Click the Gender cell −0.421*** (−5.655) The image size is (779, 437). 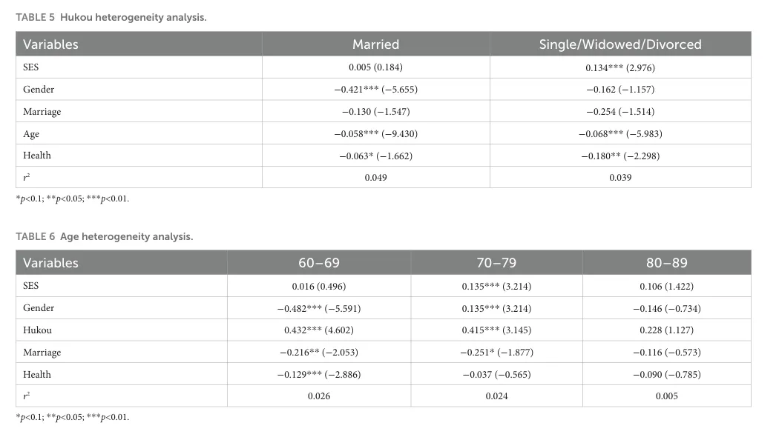(375, 90)
